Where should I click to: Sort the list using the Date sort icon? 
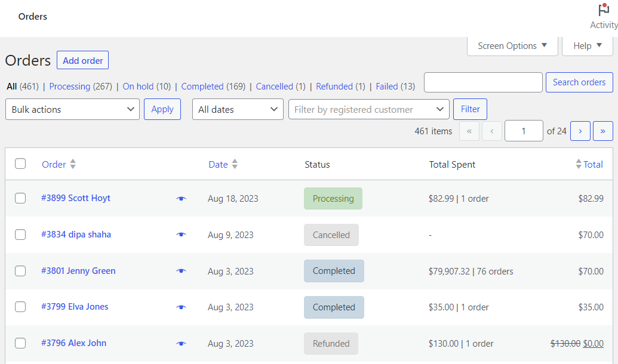pos(236,164)
